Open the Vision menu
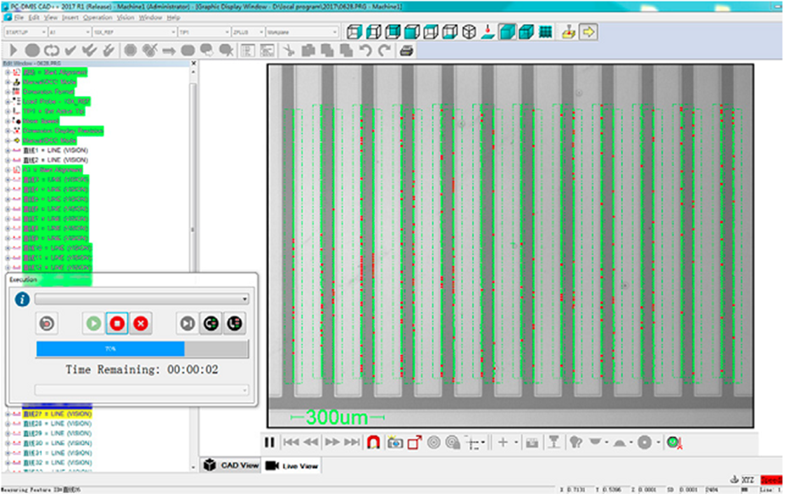The height and width of the screenshot is (494, 791). click(125, 17)
